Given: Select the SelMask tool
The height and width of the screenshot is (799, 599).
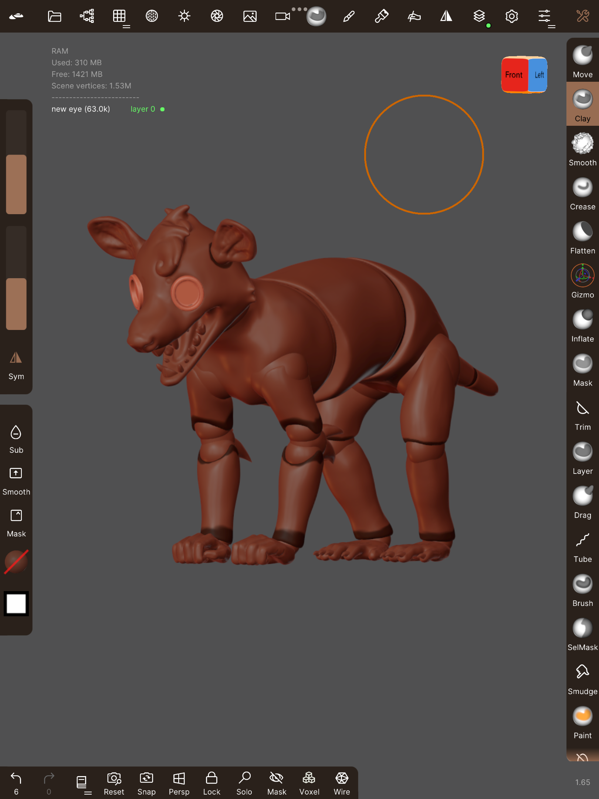Looking at the screenshot, I should coord(583,634).
